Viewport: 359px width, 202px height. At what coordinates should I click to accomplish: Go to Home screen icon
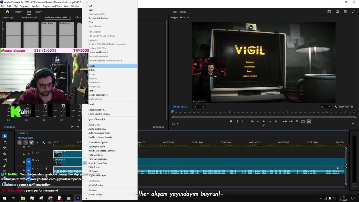(8, 12)
